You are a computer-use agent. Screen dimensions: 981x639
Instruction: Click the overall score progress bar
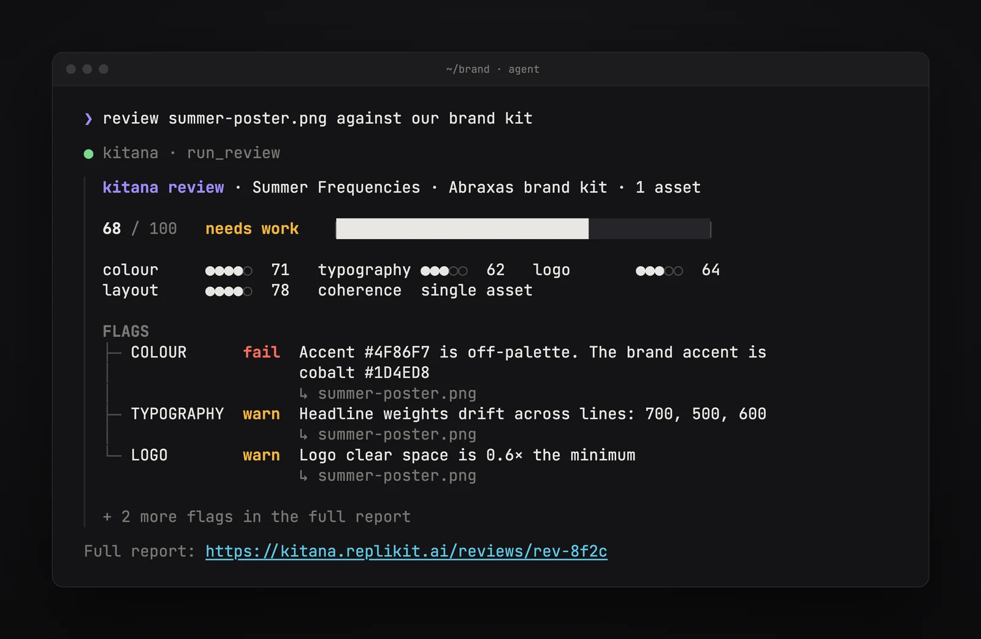coord(524,229)
